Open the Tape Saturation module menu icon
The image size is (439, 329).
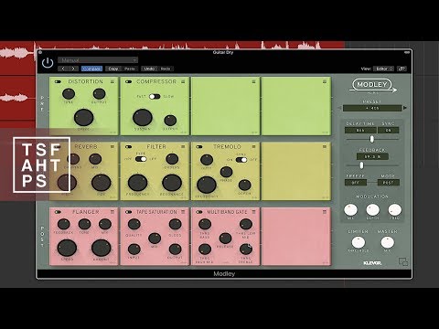pos(183,212)
